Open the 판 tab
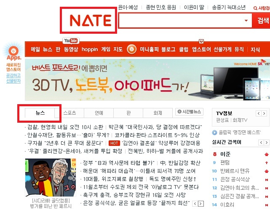Viewport: 270px width, 210px height. pos(128,113)
